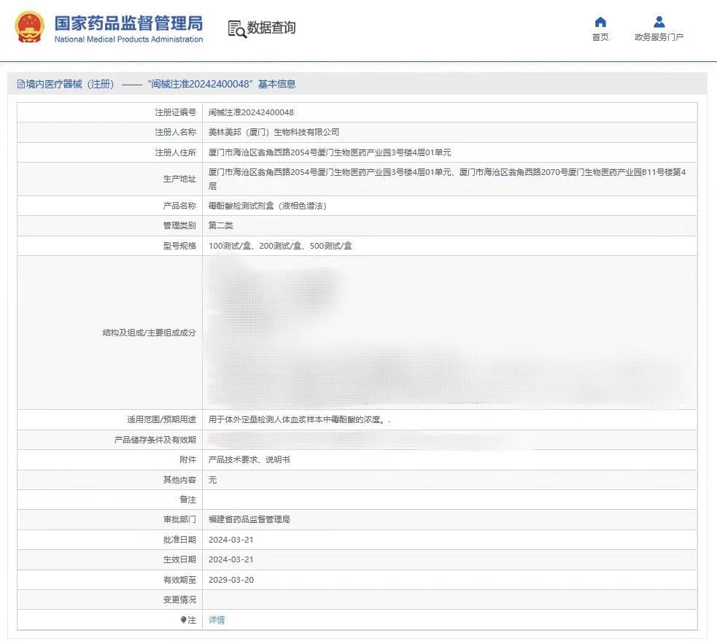The height and width of the screenshot is (644, 717).
Task: Click the product name 霉酚酸检测试剂盒 cell
Action: coord(267,206)
